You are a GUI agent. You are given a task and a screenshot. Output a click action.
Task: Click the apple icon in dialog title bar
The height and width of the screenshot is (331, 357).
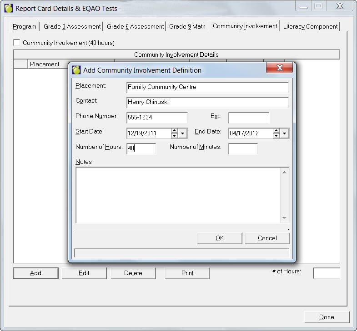pyautogui.click(x=77, y=70)
